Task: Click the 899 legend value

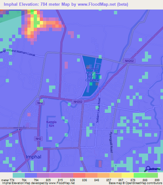Action: point(157,180)
